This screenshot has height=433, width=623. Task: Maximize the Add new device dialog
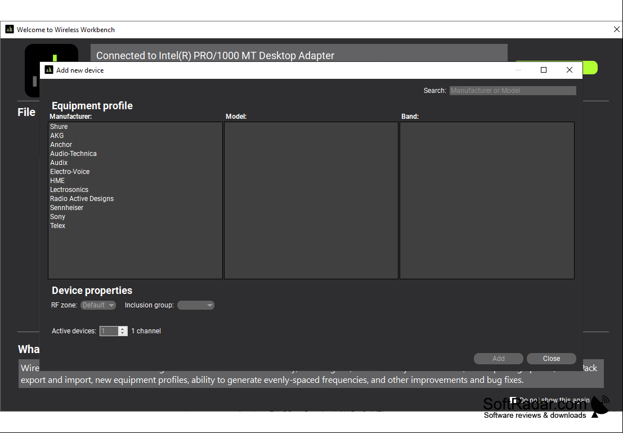click(544, 70)
